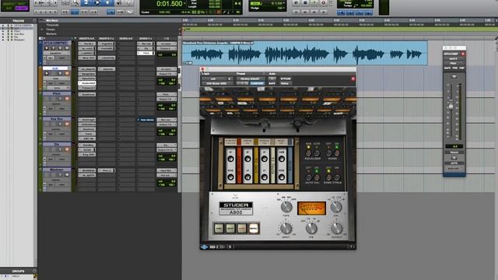
Task: Toggle SAFE automation in plugin header
Action: click(272, 83)
